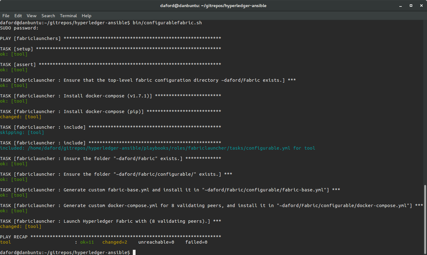Click the Install docker-compose (v1.7.1) line

coord(111,96)
